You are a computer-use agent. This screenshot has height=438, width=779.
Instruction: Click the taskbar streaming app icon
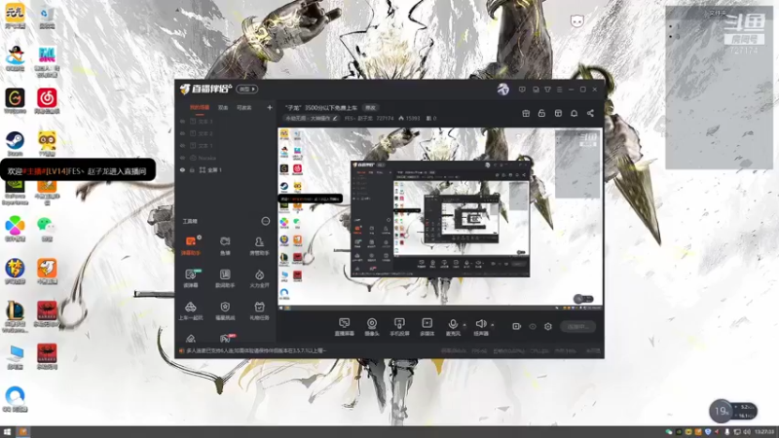[x=22, y=432]
